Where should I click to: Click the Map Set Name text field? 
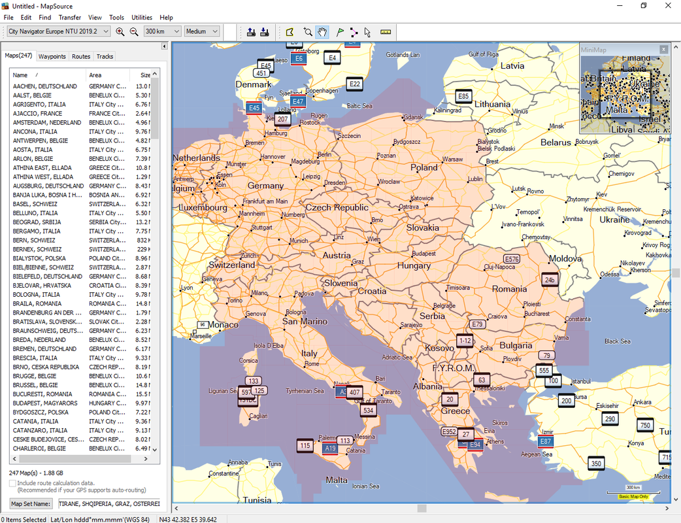108,504
